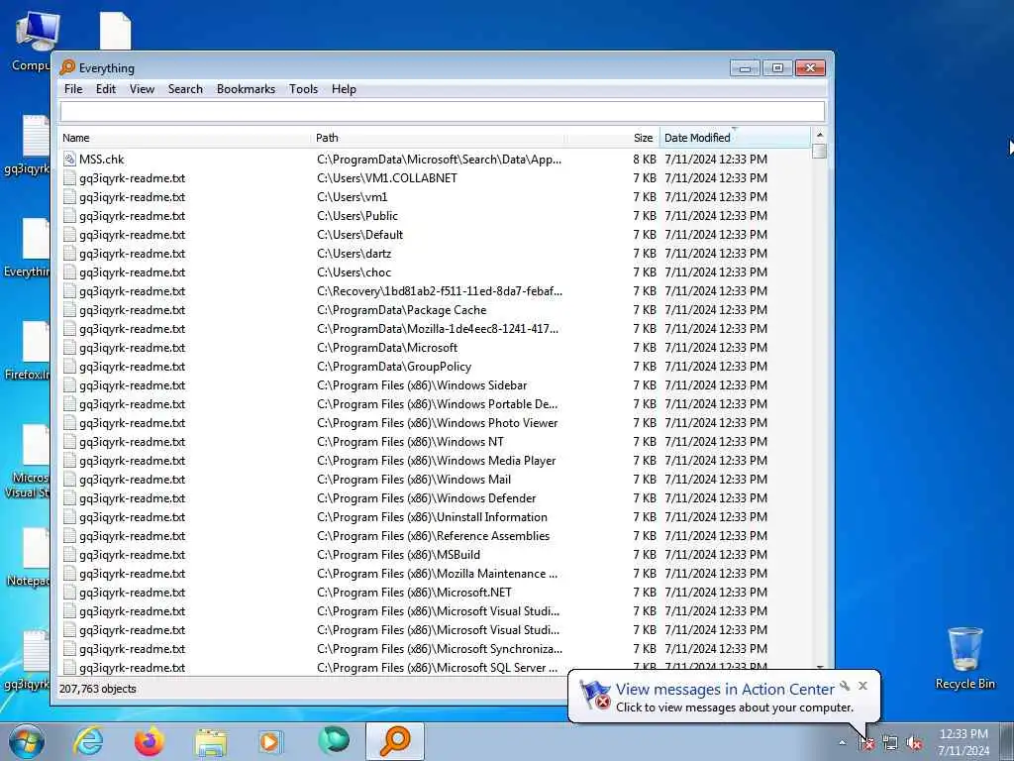Open the Tools menu

tap(303, 89)
